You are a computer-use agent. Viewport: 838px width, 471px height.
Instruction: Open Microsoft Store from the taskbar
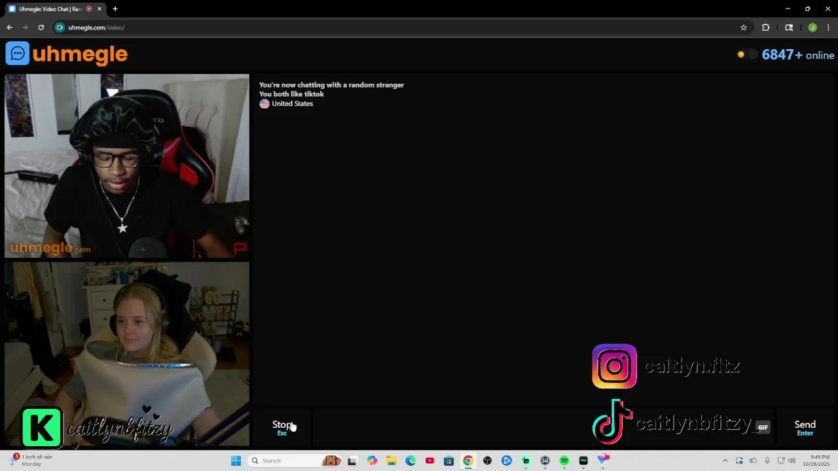tap(448, 461)
